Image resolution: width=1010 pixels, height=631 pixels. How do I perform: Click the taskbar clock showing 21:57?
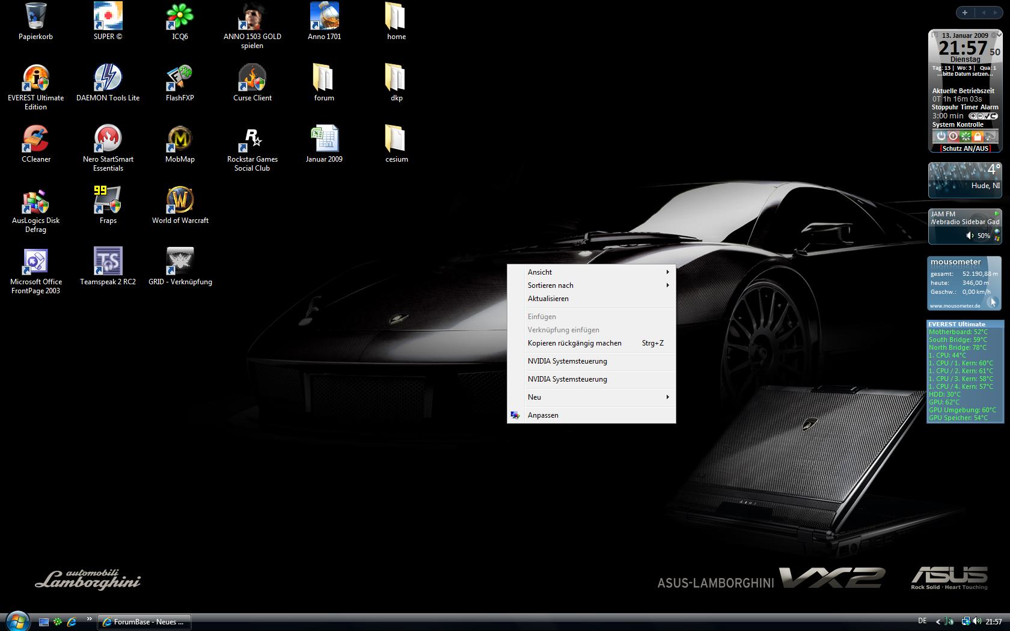click(994, 622)
